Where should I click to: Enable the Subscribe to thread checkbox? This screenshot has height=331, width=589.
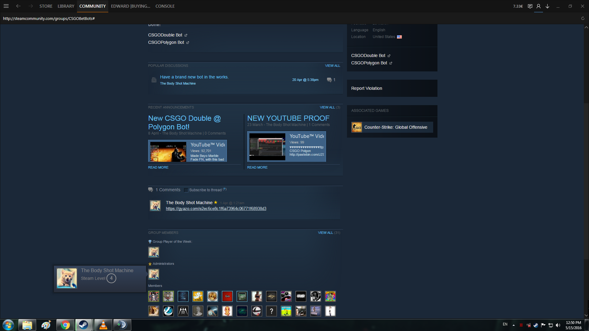point(186,190)
